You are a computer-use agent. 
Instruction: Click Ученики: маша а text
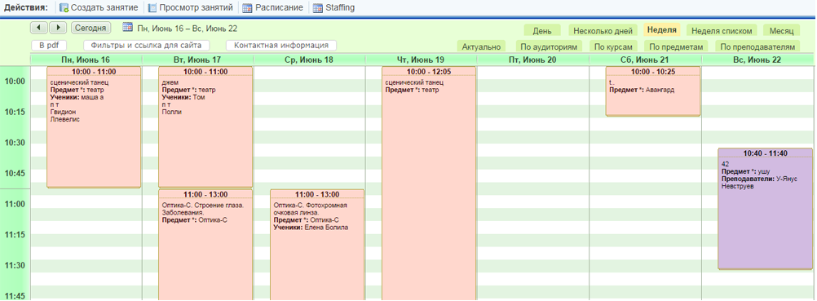coord(77,97)
